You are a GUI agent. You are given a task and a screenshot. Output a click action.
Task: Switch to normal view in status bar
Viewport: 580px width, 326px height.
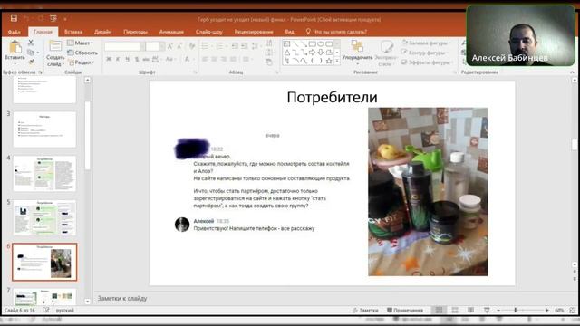tap(439, 310)
